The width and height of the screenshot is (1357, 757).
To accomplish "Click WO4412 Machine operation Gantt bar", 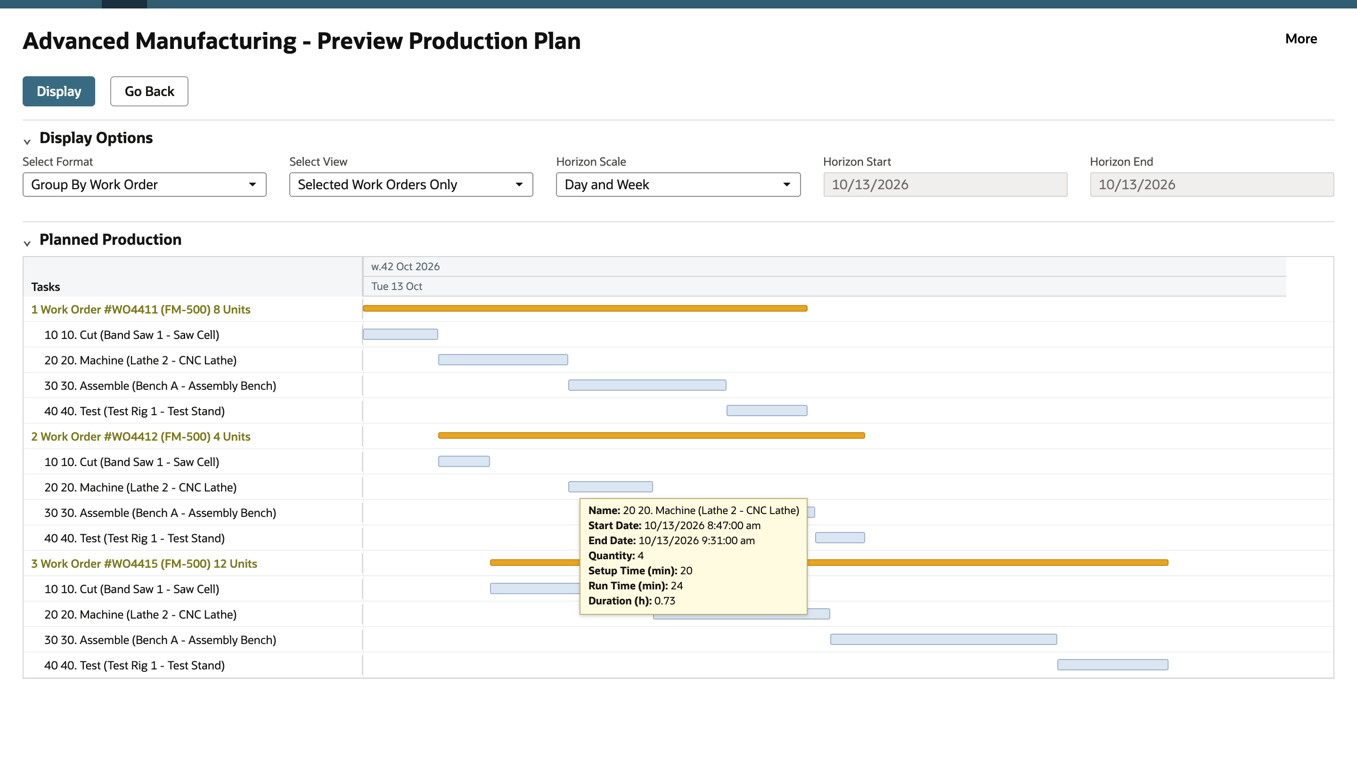I will click(x=610, y=487).
